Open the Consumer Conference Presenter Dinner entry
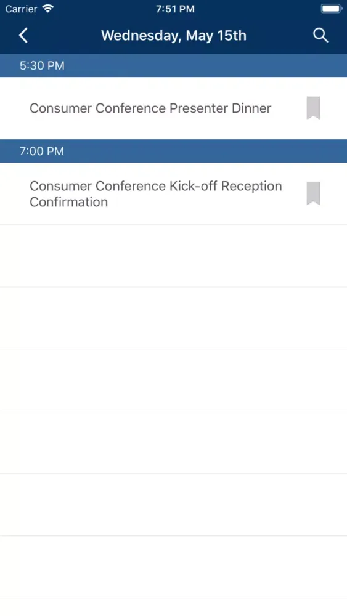 pos(173,108)
